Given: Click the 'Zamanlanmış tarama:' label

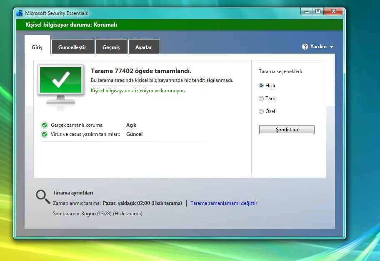Looking at the screenshot, I should coord(77,203).
